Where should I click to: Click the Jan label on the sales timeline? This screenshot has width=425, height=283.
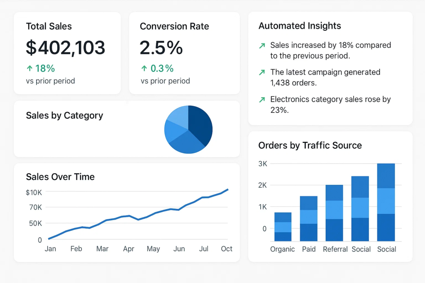(50, 249)
